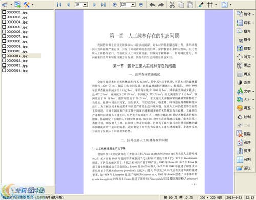Expand the 对齐 align dropdown arrow
The height and width of the screenshot is (200, 256).
(x=253, y=57)
